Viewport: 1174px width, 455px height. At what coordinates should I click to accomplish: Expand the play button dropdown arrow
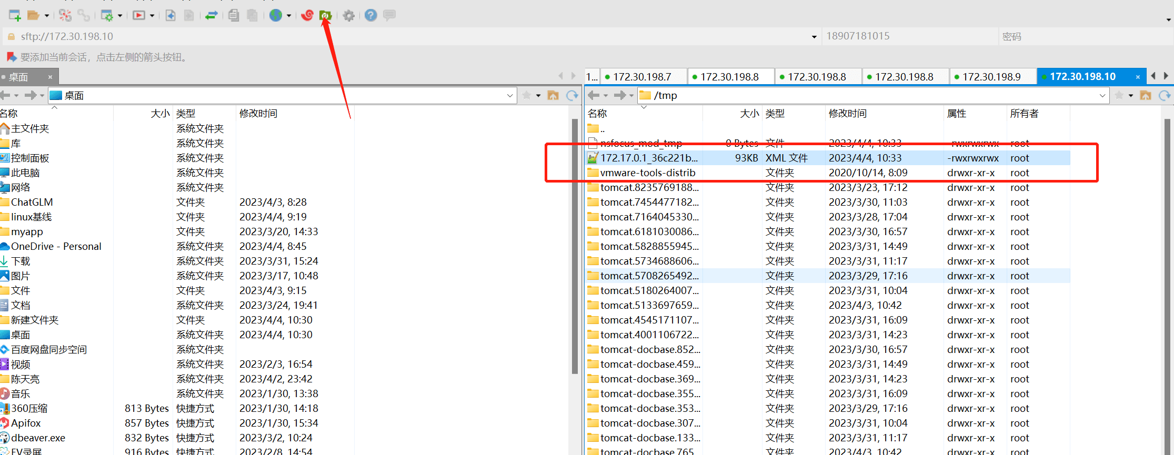click(x=152, y=16)
